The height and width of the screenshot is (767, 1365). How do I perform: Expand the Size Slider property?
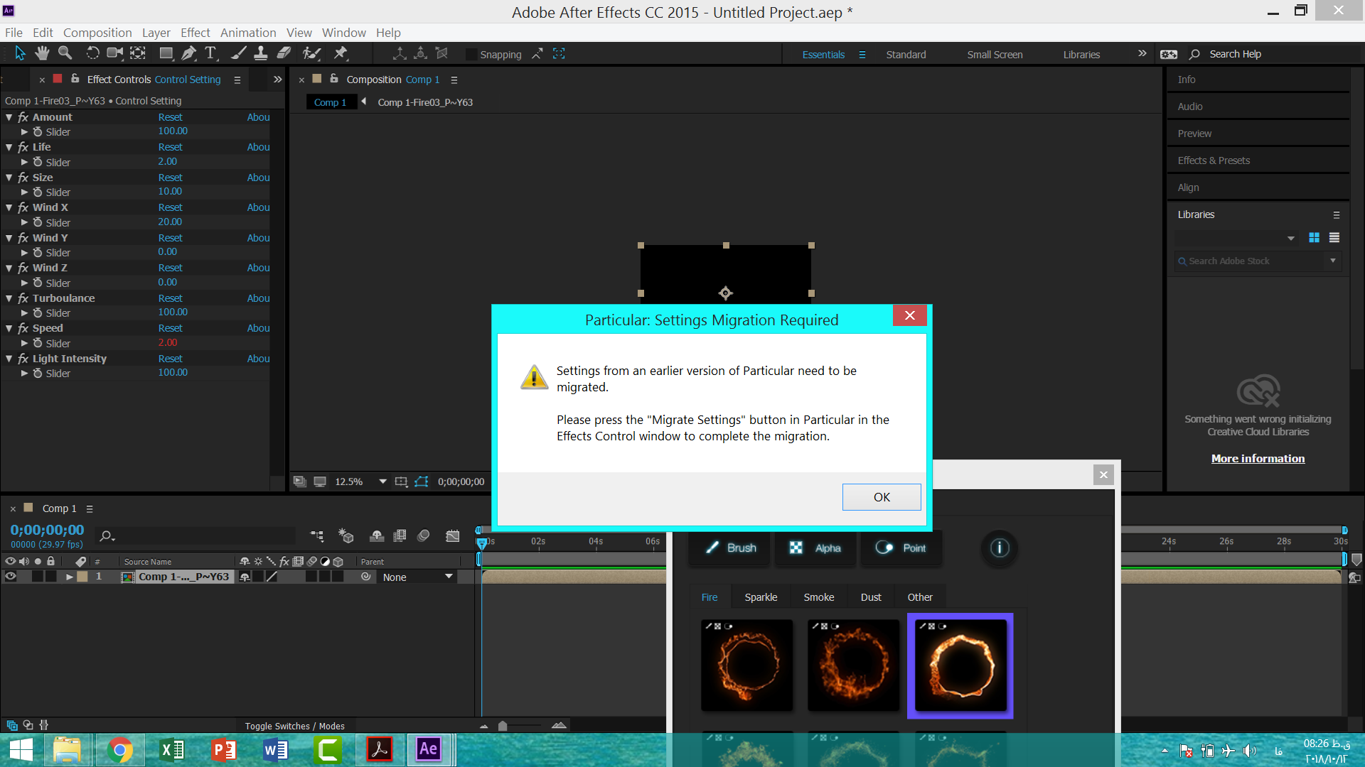point(25,192)
